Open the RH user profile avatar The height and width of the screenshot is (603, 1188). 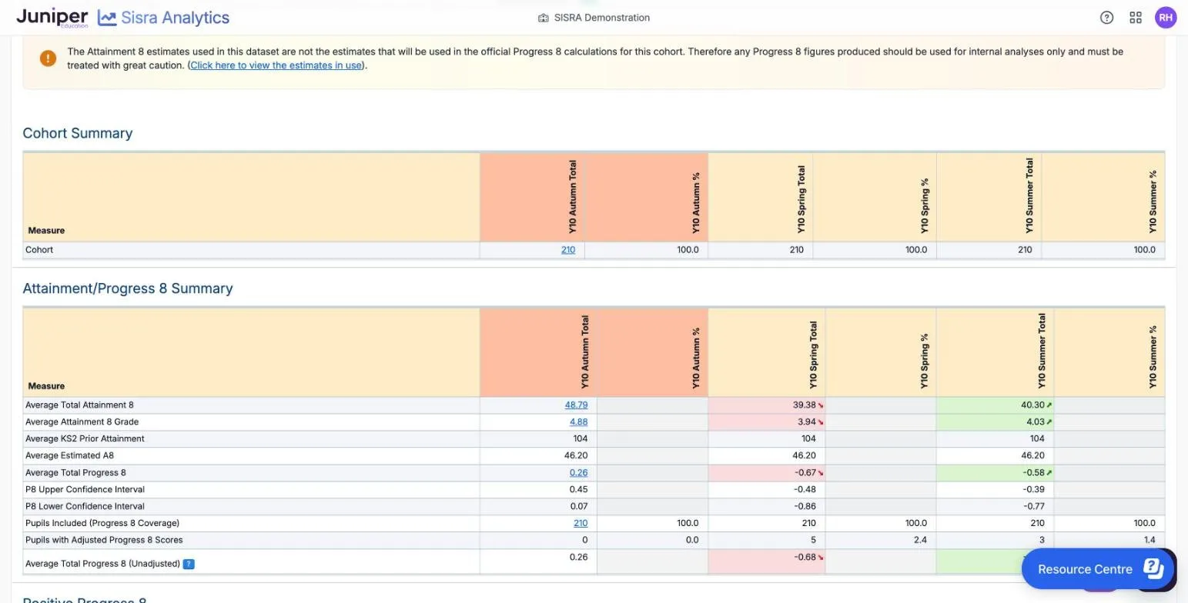[1166, 18]
